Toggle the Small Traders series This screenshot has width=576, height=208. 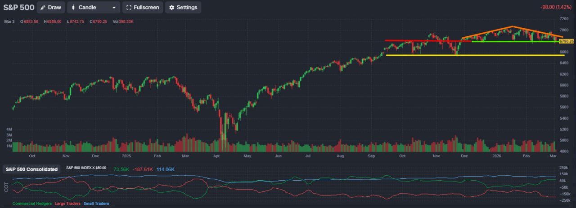(96, 204)
